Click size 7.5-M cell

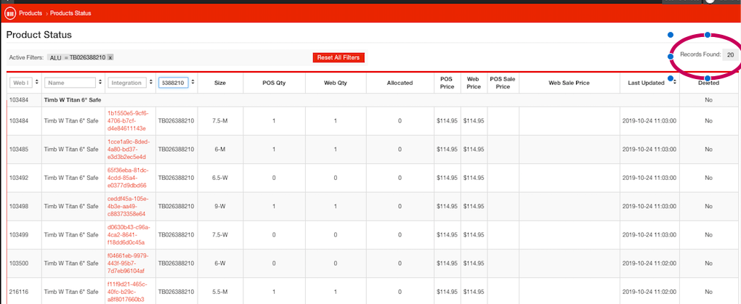click(220, 121)
